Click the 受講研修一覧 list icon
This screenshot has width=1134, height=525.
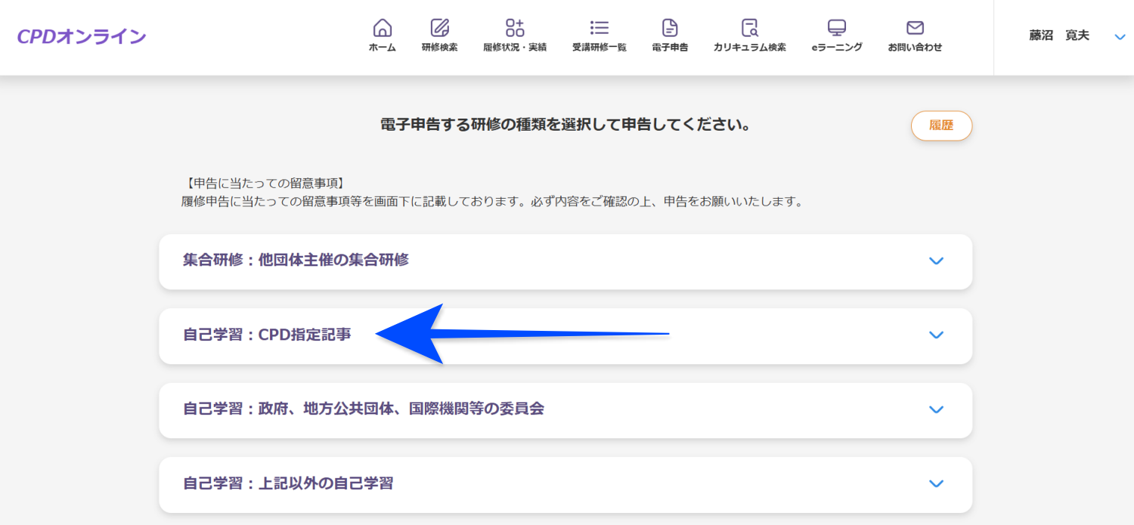[600, 28]
